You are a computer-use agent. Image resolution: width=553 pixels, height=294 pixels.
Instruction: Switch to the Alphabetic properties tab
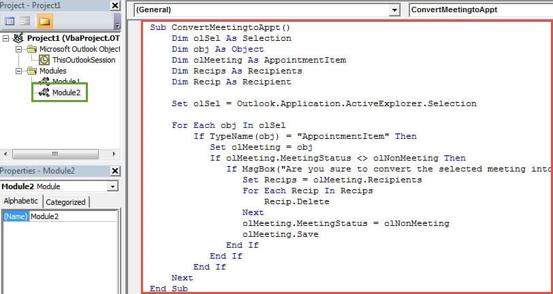[x=22, y=201]
